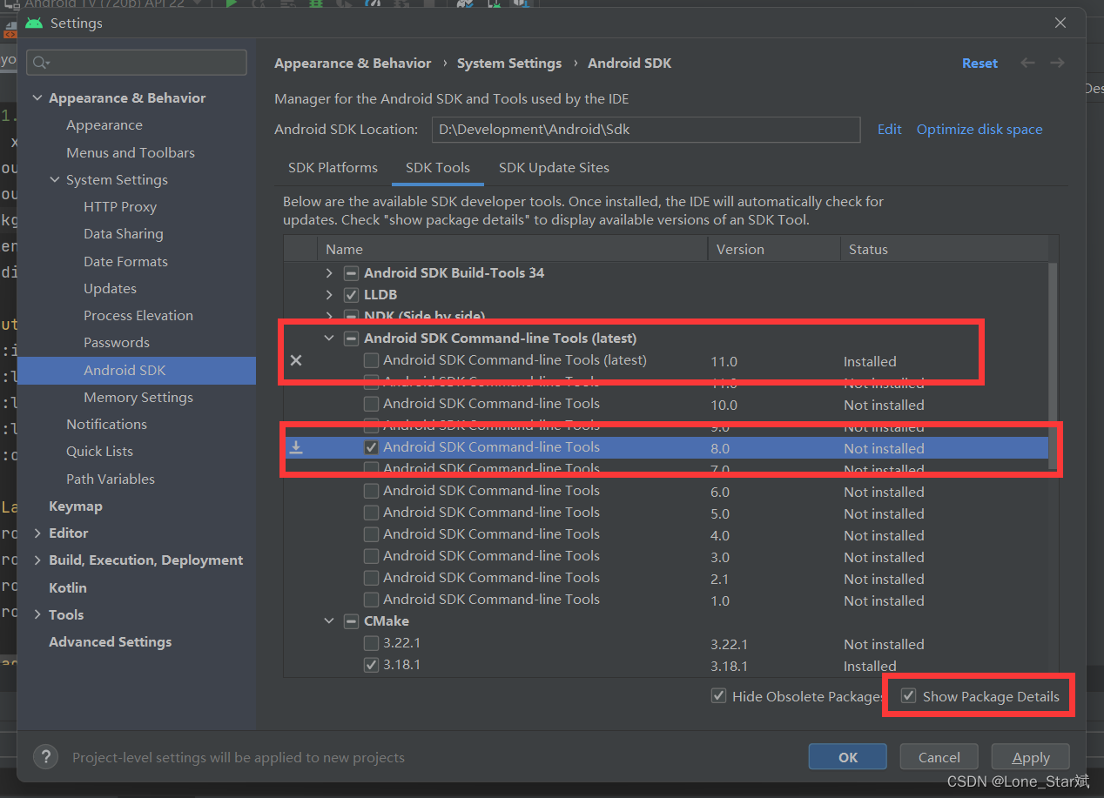Check Command-line Tools version 5.0
Image resolution: width=1104 pixels, height=798 pixels.
(x=371, y=513)
